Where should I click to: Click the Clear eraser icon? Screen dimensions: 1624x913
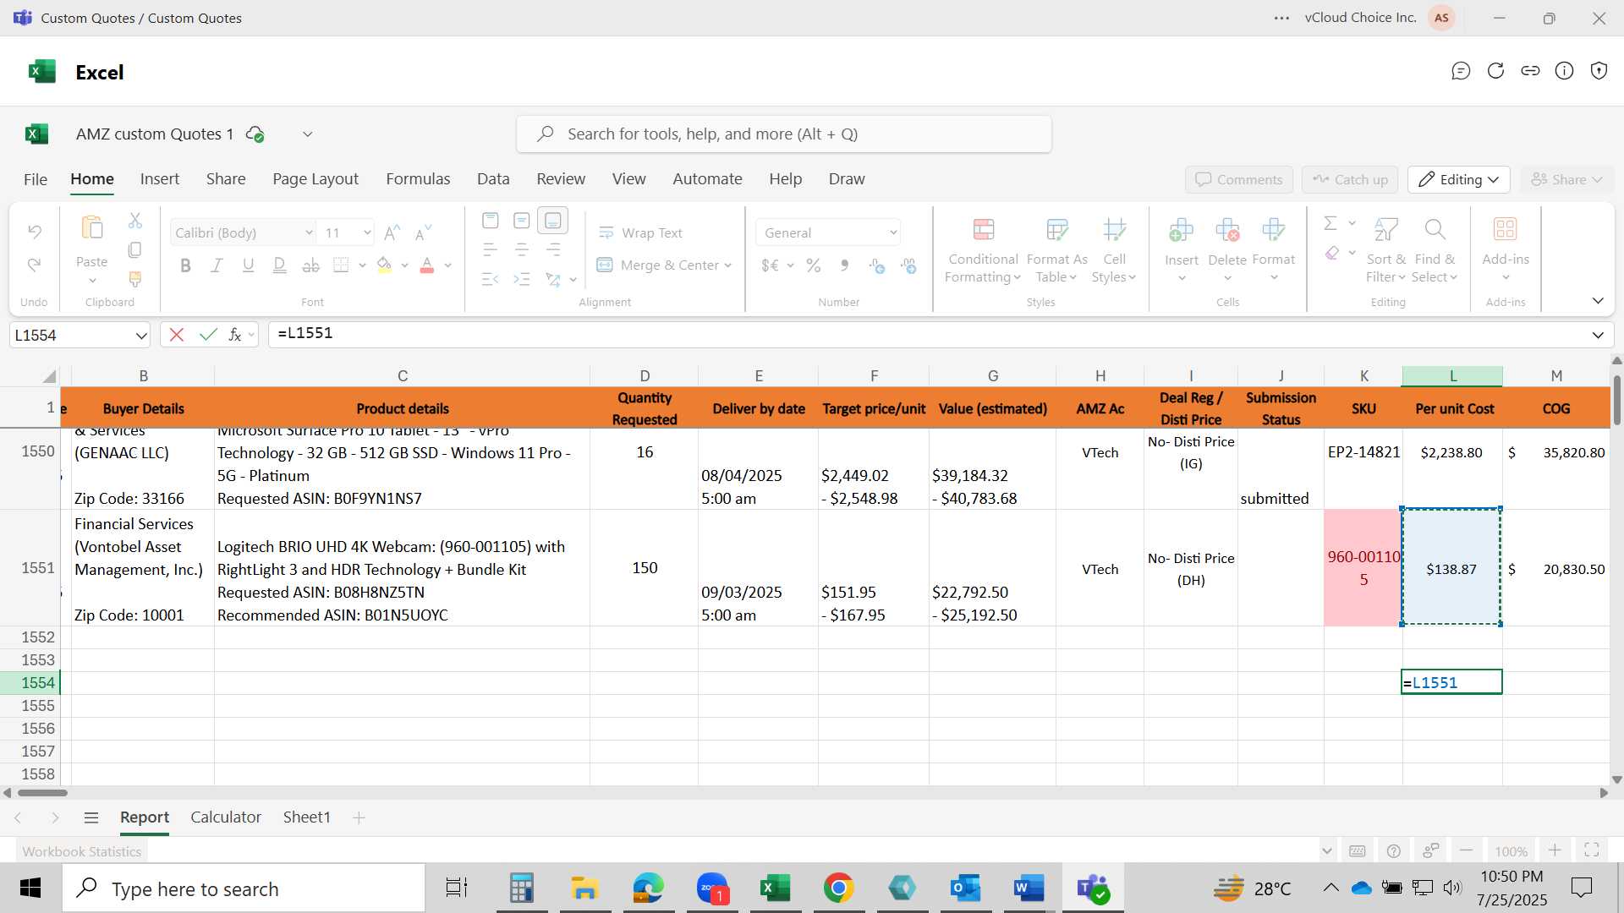click(x=1332, y=253)
